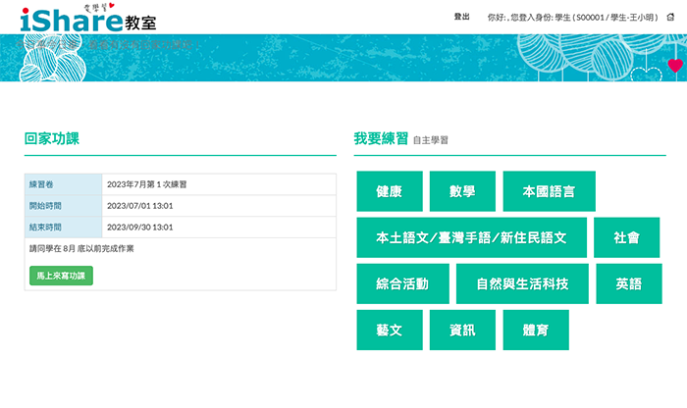Click the iShare 教室 logo
Image resolution: width=687 pixels, height=408 pixels.
pyautogui.click(x=87, y=18)
